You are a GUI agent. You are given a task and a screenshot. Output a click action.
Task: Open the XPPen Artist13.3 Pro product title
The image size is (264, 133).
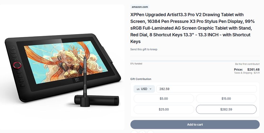point(192,28)
